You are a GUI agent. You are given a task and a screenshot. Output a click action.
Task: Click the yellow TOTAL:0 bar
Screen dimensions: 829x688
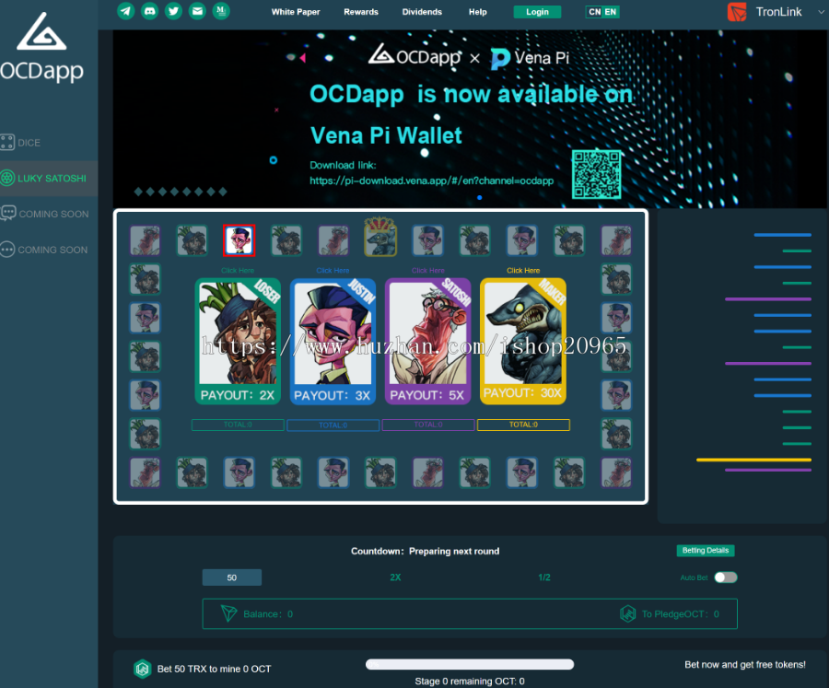[x=523, y=425]
